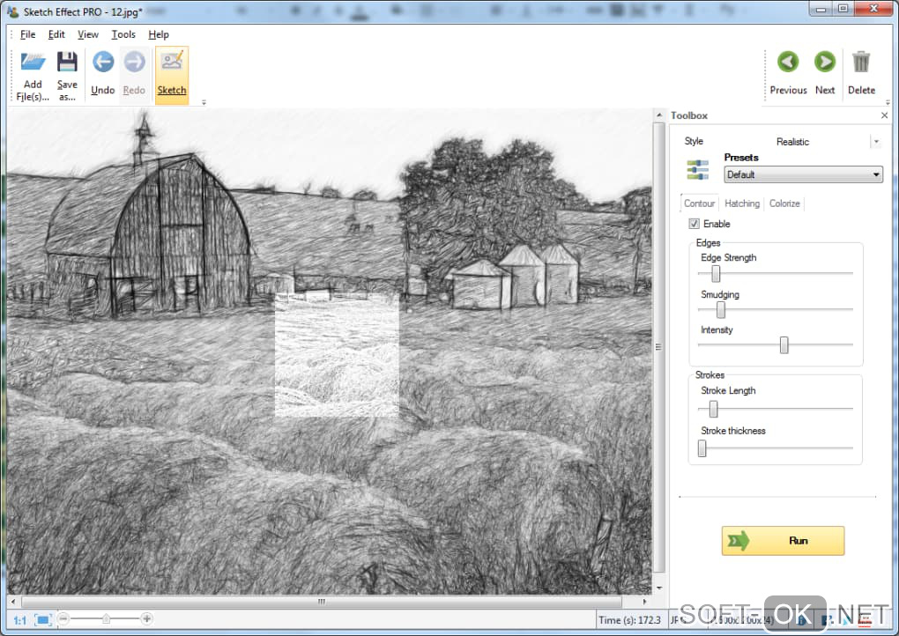Screen dimensions: 899x636
Task: Click the fit-to-window zoom icon
Action: 43,619
